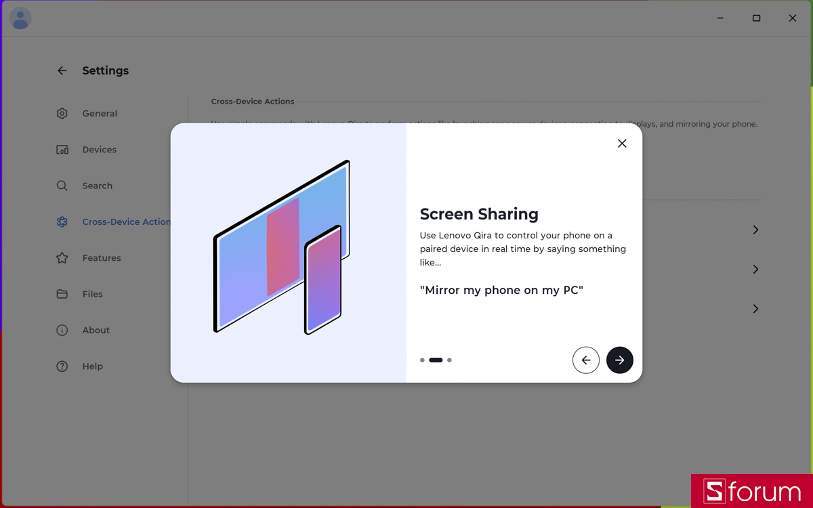Screen dimensions: 813x508
Task: Expand the middle chevron row behind the dialog
Action: pyautogui.click(x=755, y=270)
